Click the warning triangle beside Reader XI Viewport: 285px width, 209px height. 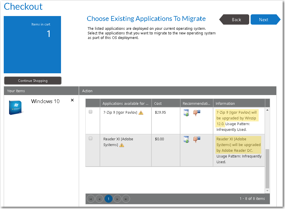coord(122,145)
